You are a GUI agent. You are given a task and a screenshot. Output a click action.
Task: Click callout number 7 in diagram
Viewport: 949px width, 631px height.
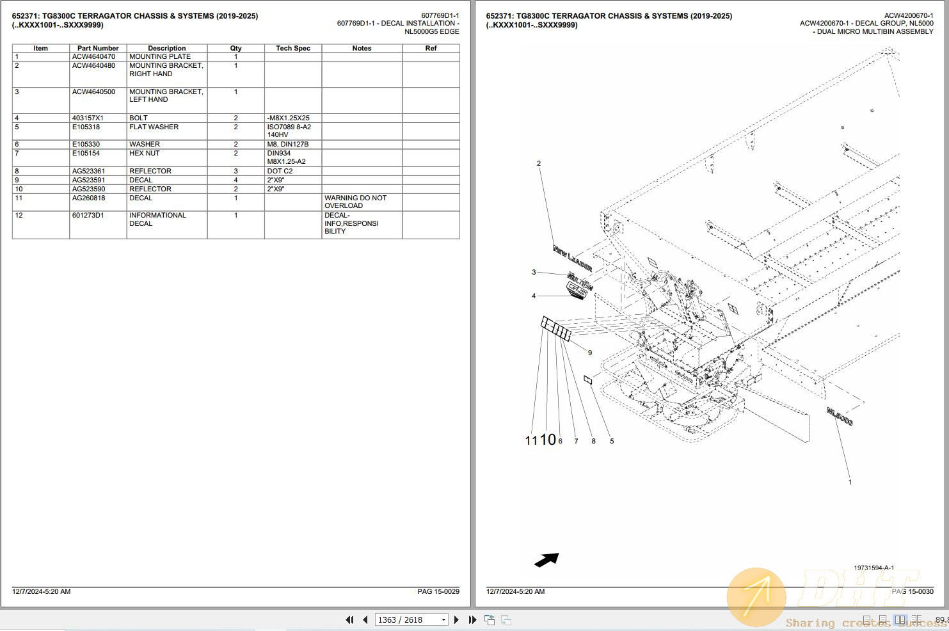click(x=576, y=441)
